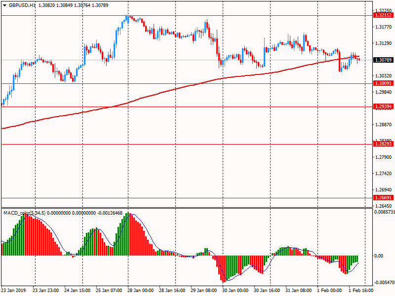Click the current price tag 1.30789
Viewport: 395px width, 296px height.
[383, 60]
